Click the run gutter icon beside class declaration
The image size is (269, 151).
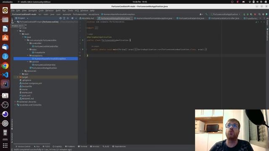click(83, 40)
